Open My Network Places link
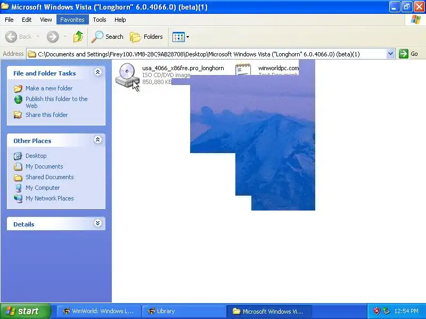The width and height of the screenshot is (426, 319). click(50, 198)
